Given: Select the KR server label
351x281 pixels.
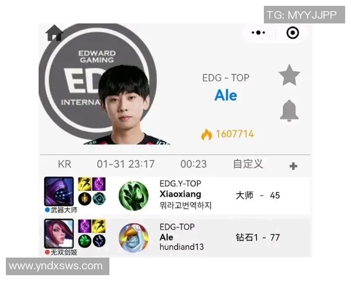Looking at the screenshot, I should click(64, 164).
